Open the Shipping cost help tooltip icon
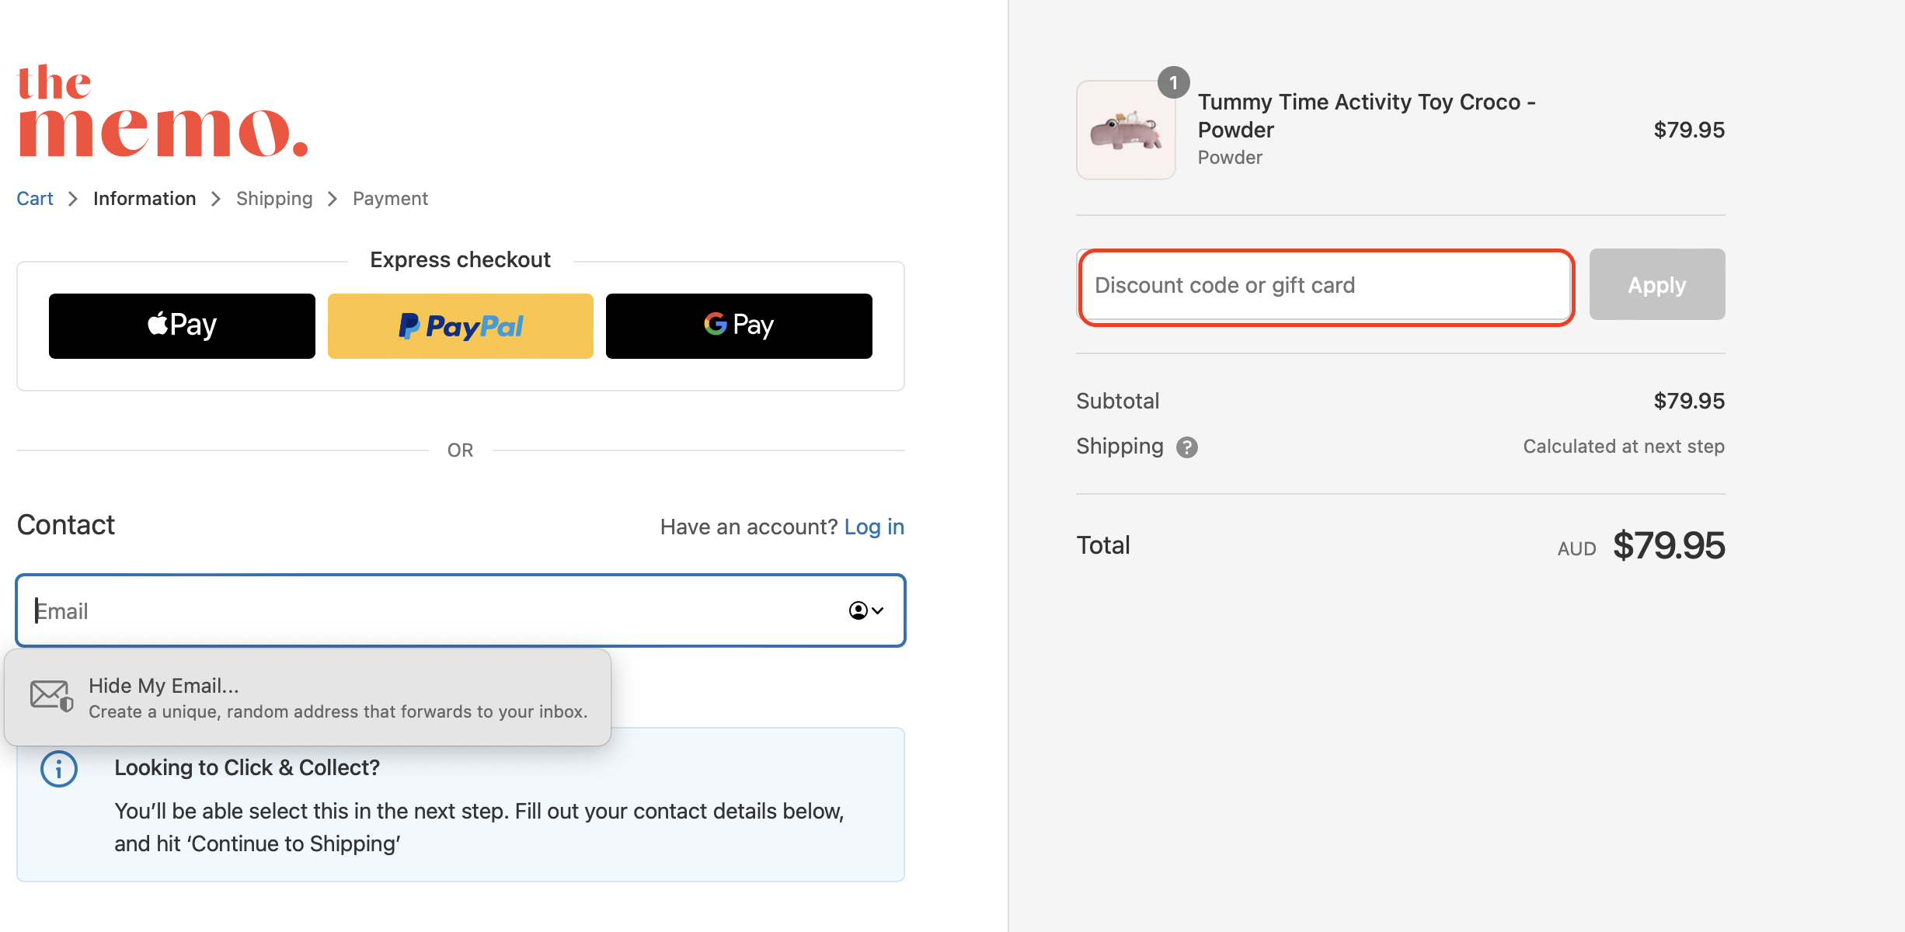 (1187, 447)
